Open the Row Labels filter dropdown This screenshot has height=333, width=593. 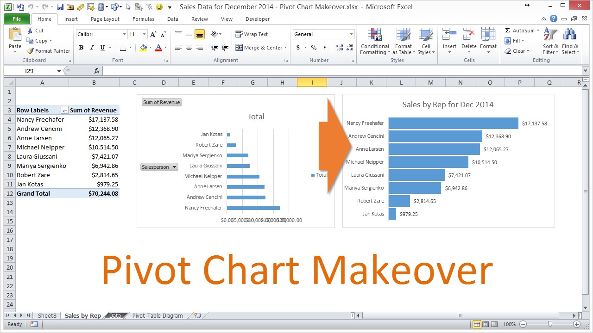pyautogui.click(x=64, y=110)
